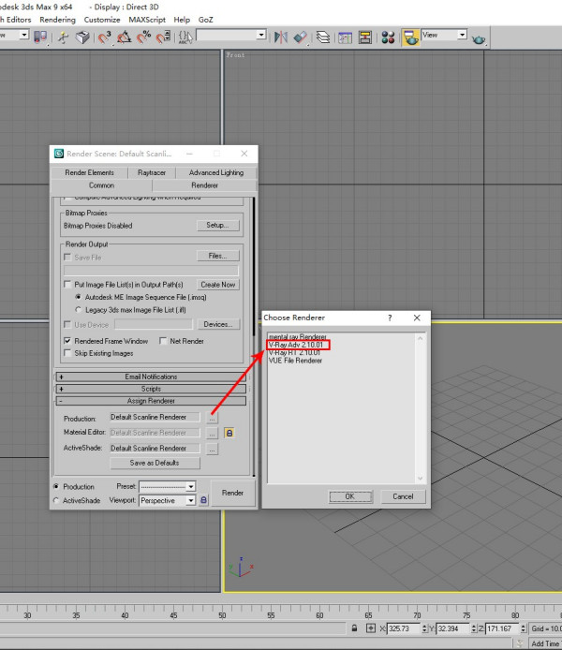Toggle the viewport lock icon beside Perspective
Image resolution: width=562 pixels, height=650 pixels.
203,500
